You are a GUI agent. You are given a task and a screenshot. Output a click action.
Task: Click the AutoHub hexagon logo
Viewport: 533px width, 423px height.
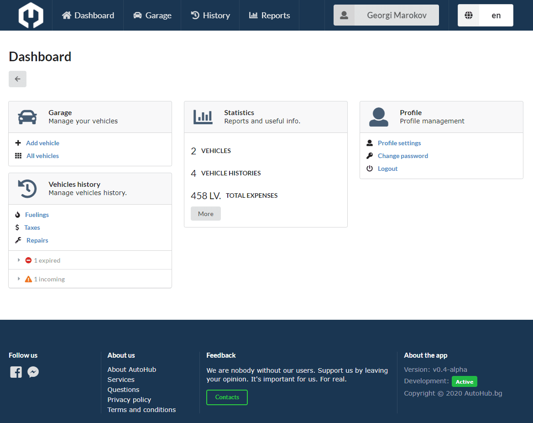tap(31, 15)
